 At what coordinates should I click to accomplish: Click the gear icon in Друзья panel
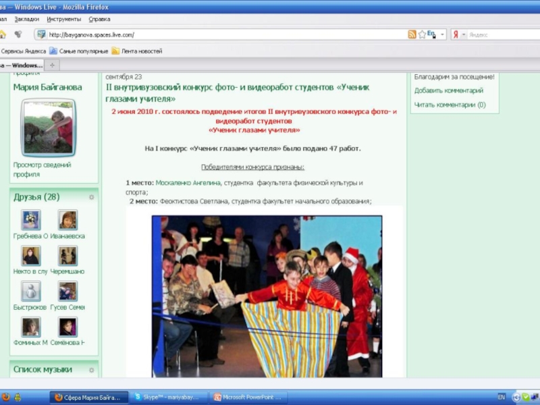tap(91, 197)
